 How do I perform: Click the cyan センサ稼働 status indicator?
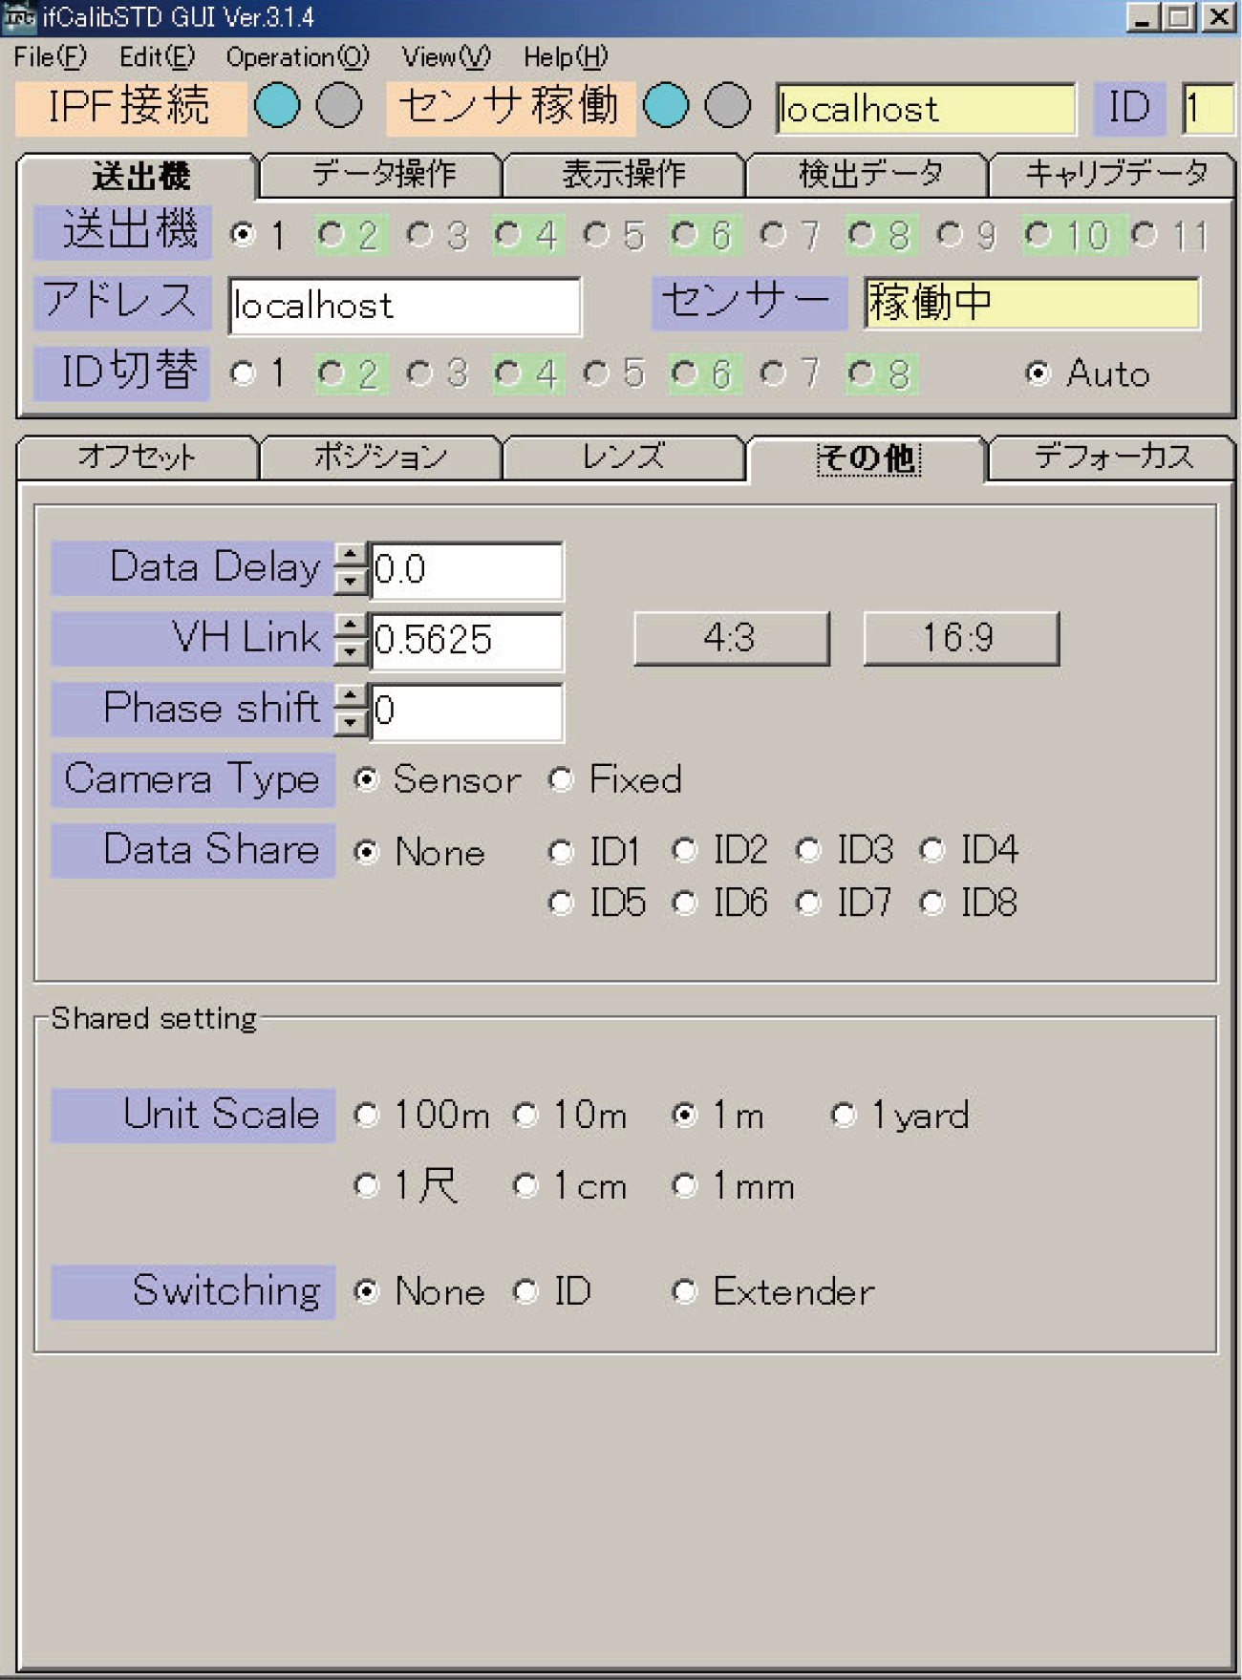point(666,105)
